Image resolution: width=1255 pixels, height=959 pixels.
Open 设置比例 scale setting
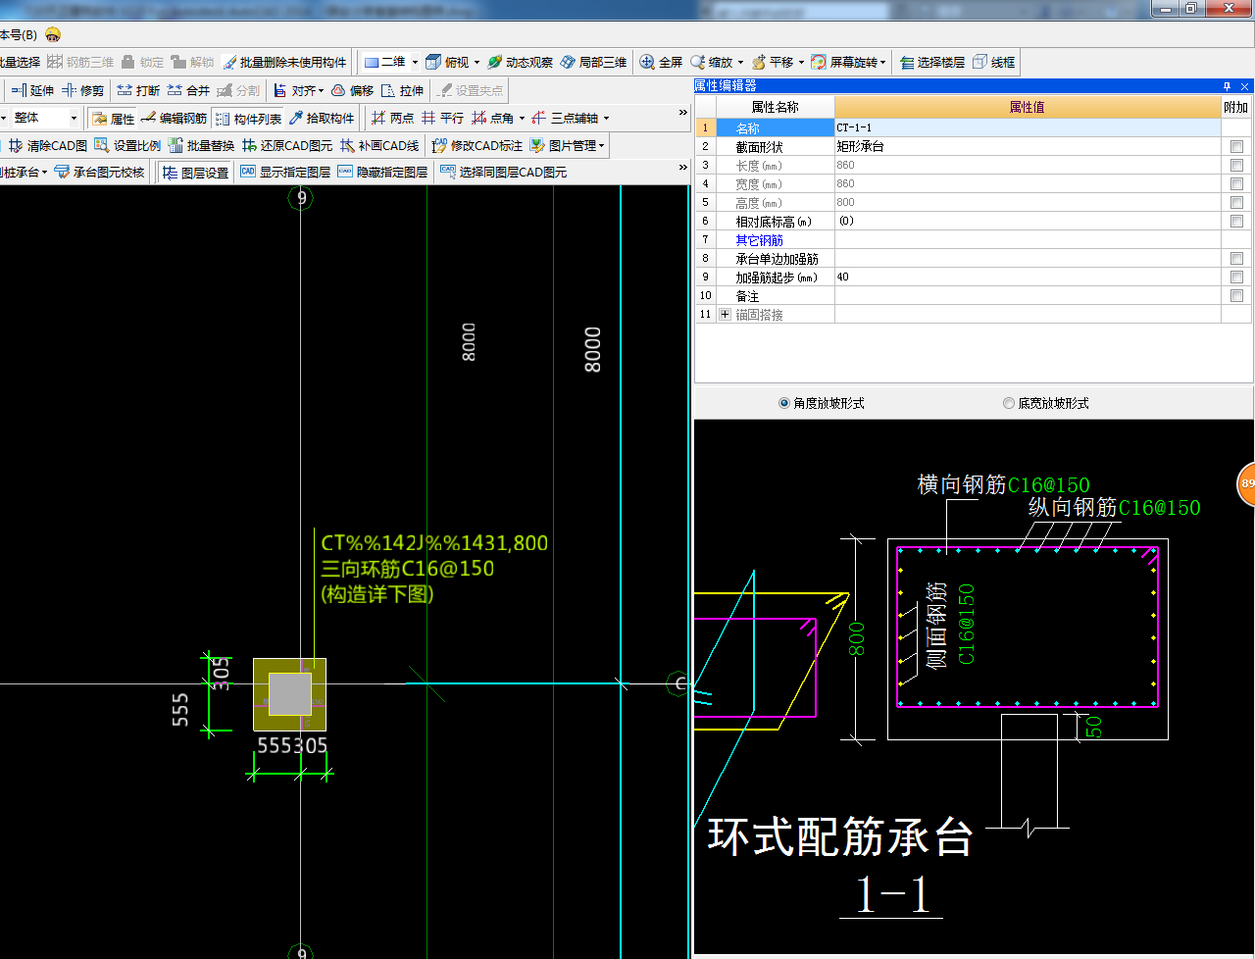tap(127, 145)
